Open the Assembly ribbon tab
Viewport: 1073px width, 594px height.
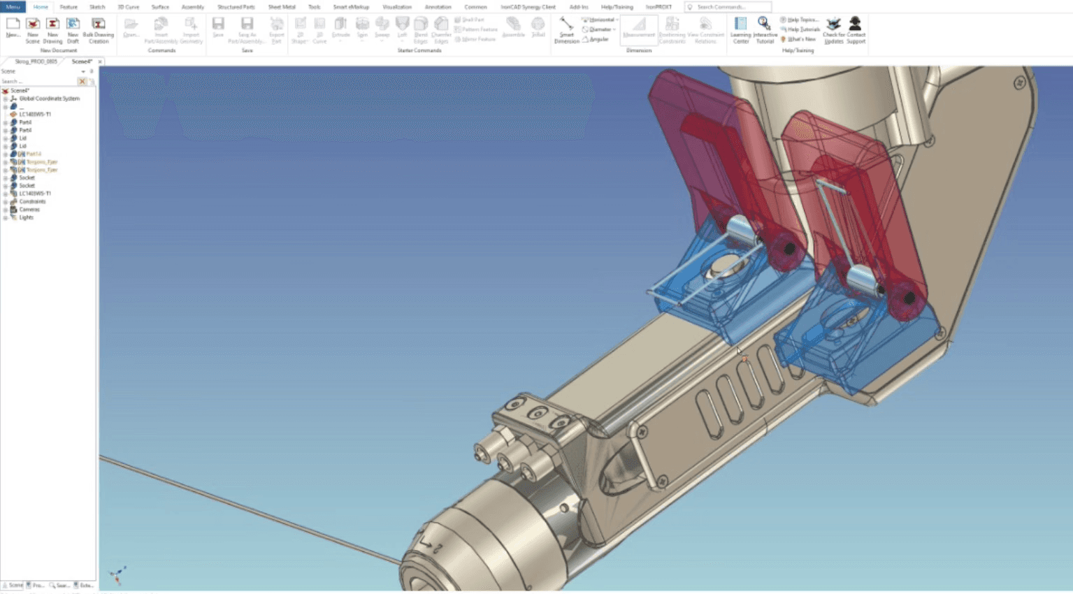coord(193,7)
